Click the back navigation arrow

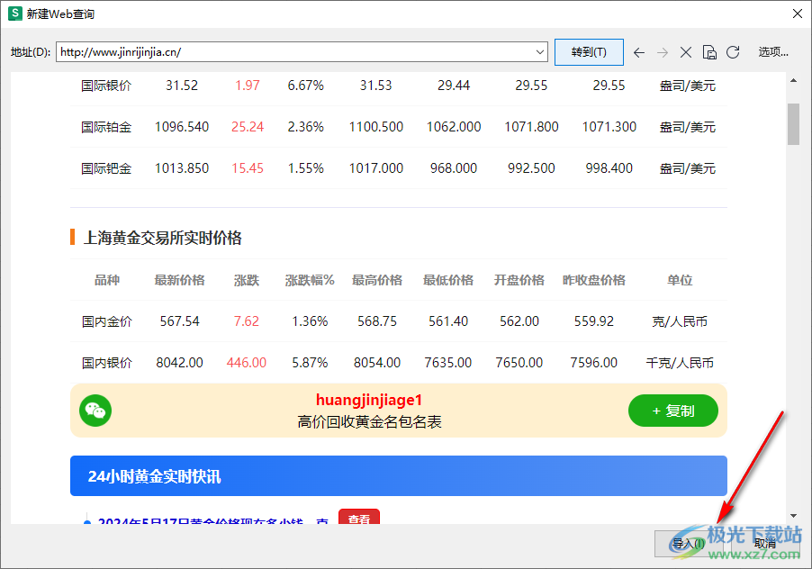click(639, 52)
